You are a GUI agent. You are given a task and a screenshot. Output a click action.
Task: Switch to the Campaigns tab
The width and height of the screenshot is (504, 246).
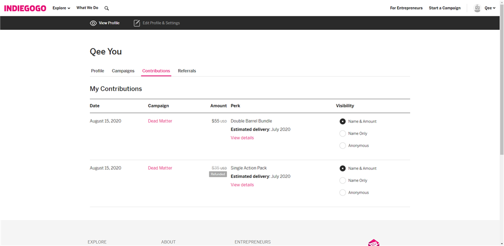pos(123,71)
